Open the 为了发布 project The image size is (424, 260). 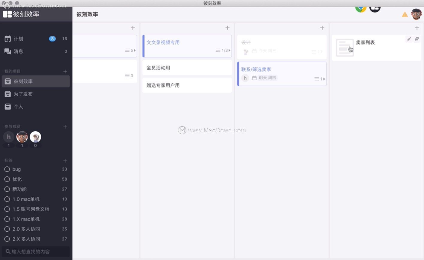pos(36,94)
